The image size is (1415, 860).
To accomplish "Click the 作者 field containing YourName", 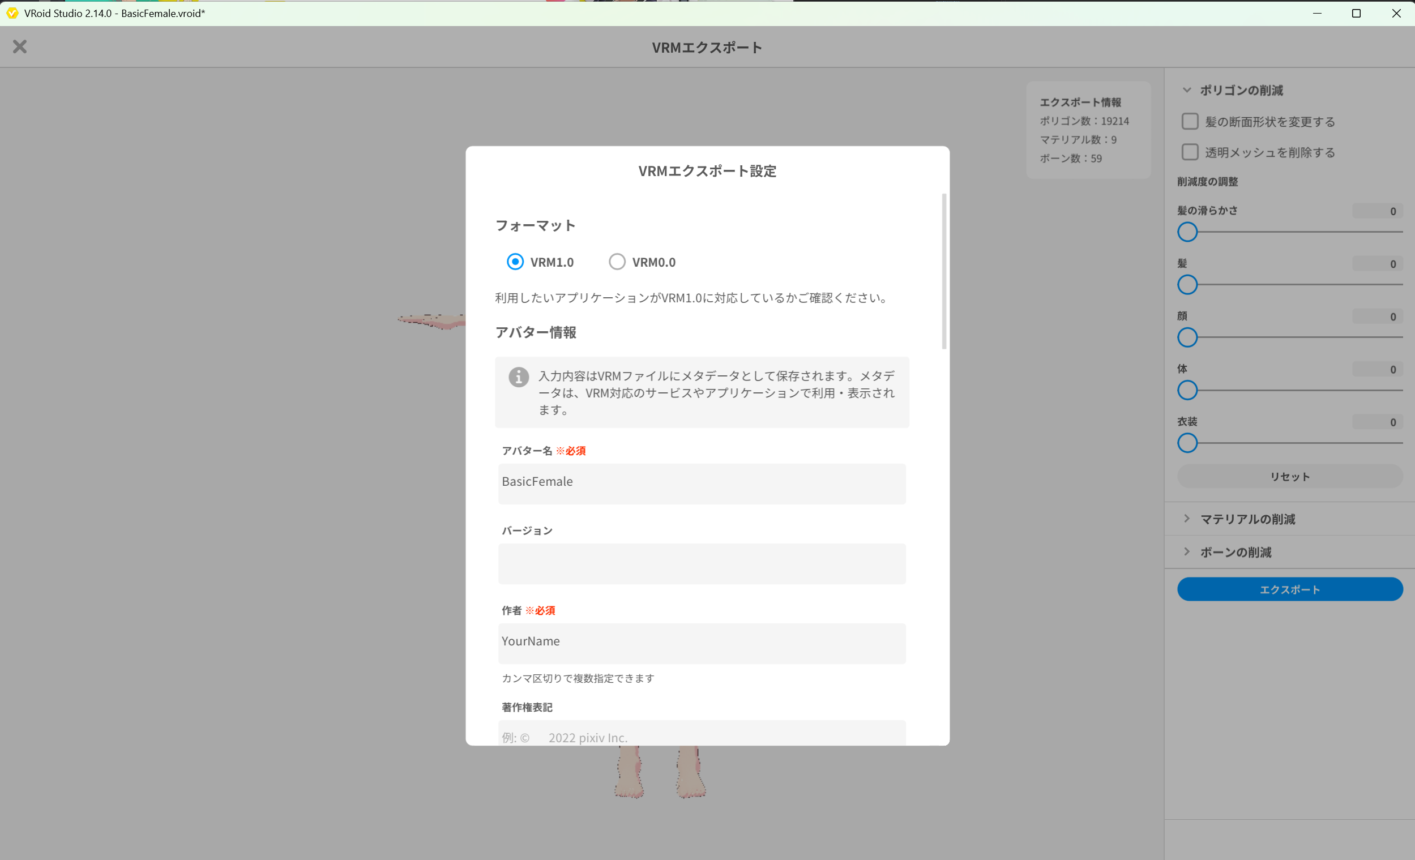I will point(702,644).
